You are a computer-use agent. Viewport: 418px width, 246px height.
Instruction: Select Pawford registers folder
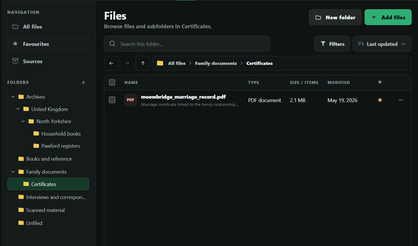point(61,146)
